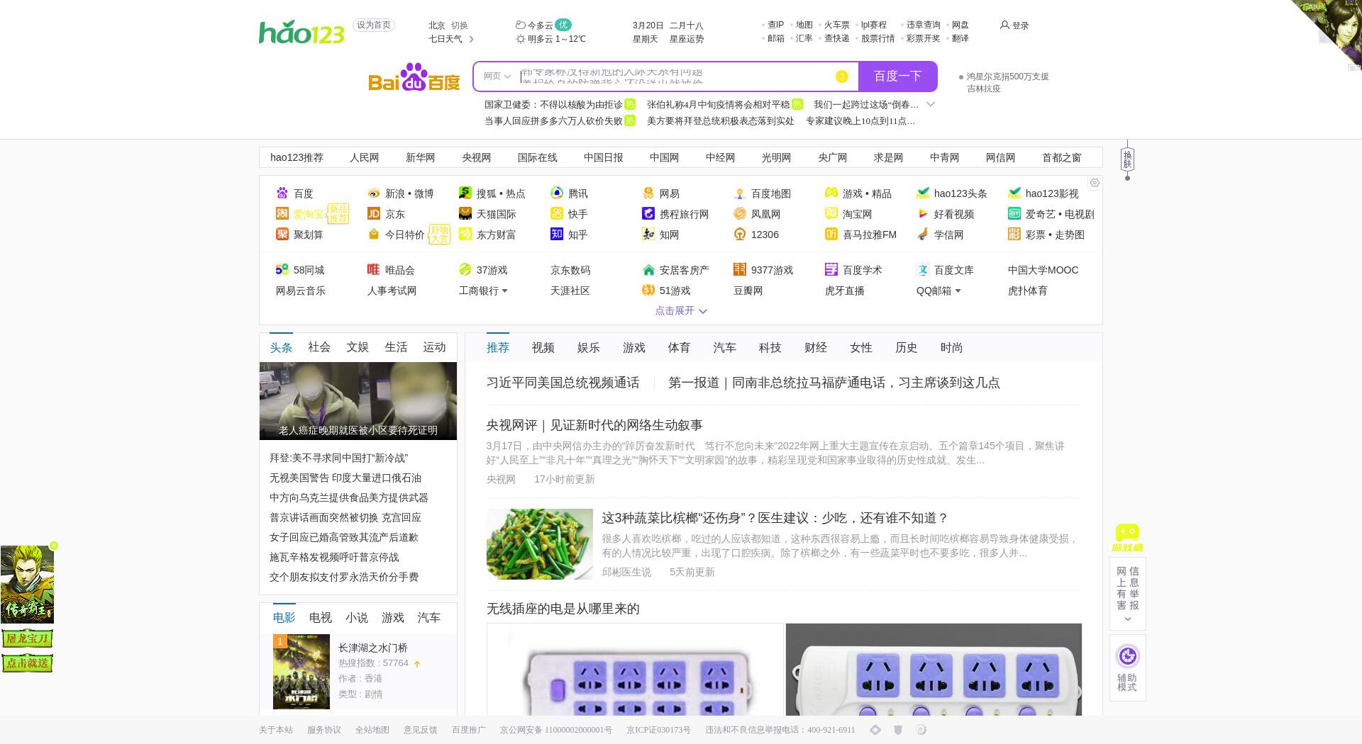The height and width of the screenshot is (744, 1362).
Task: Open the 小说 ranking tab
Action: tap(357, 617)
